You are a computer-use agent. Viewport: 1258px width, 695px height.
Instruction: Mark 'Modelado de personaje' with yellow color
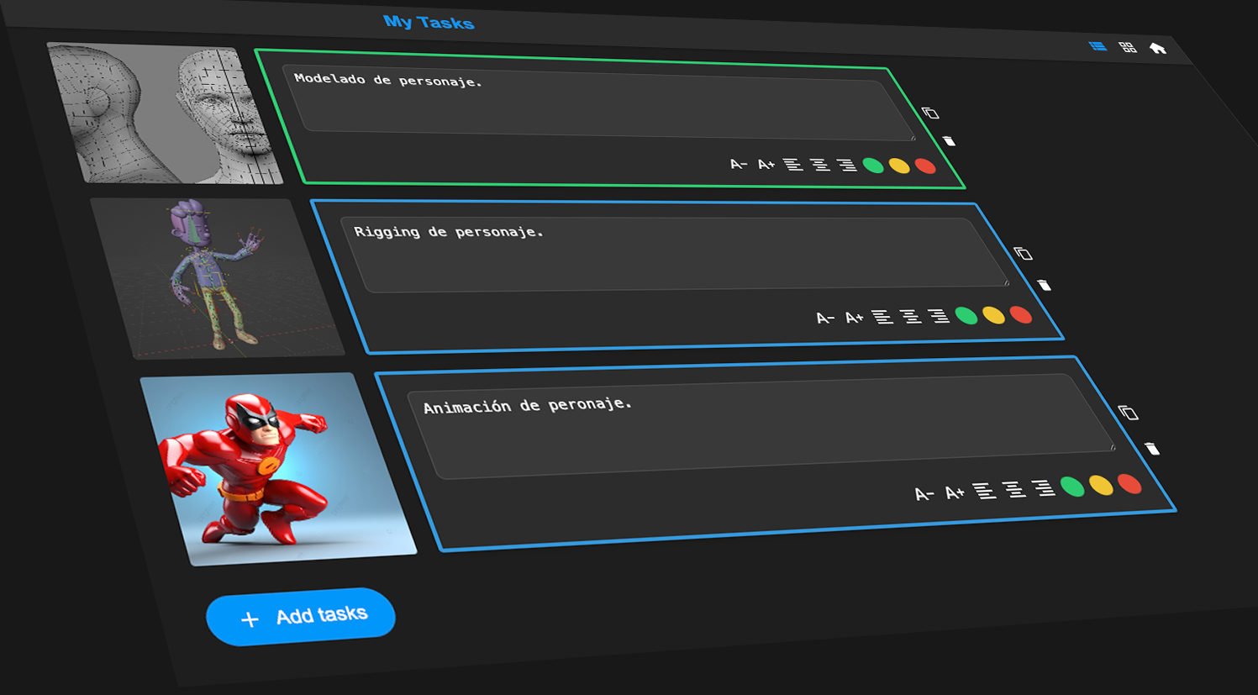(899, 166)
